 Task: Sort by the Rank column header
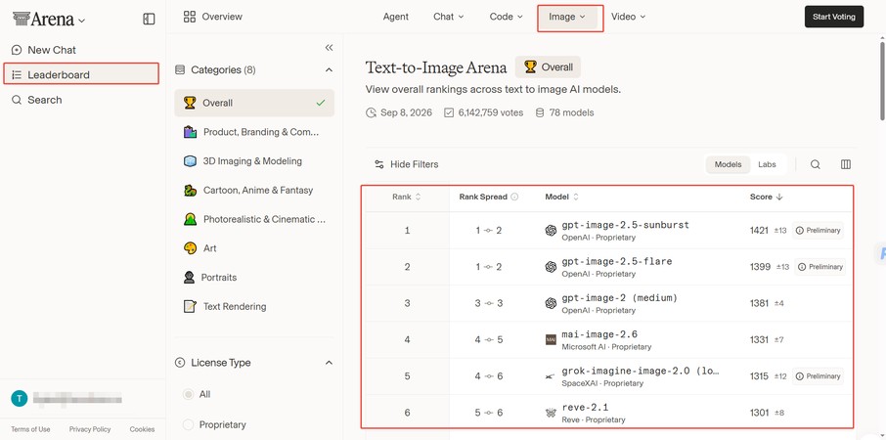[407, 198]
